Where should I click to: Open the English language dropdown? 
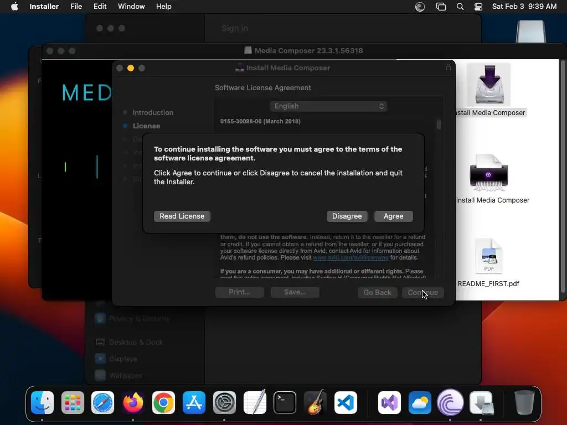pyautogui.click(x=328, y=106)
